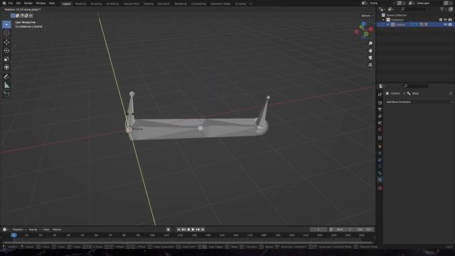455x256 pixels.
Task: Toggle camera view icon in viewport
Action: click(370, 58)
